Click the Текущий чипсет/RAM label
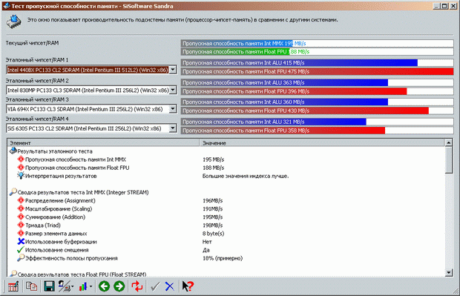Screen dimensions: 460x296 pos(32,43)
